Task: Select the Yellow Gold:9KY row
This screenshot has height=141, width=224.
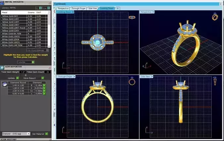Action: point(24,16)
